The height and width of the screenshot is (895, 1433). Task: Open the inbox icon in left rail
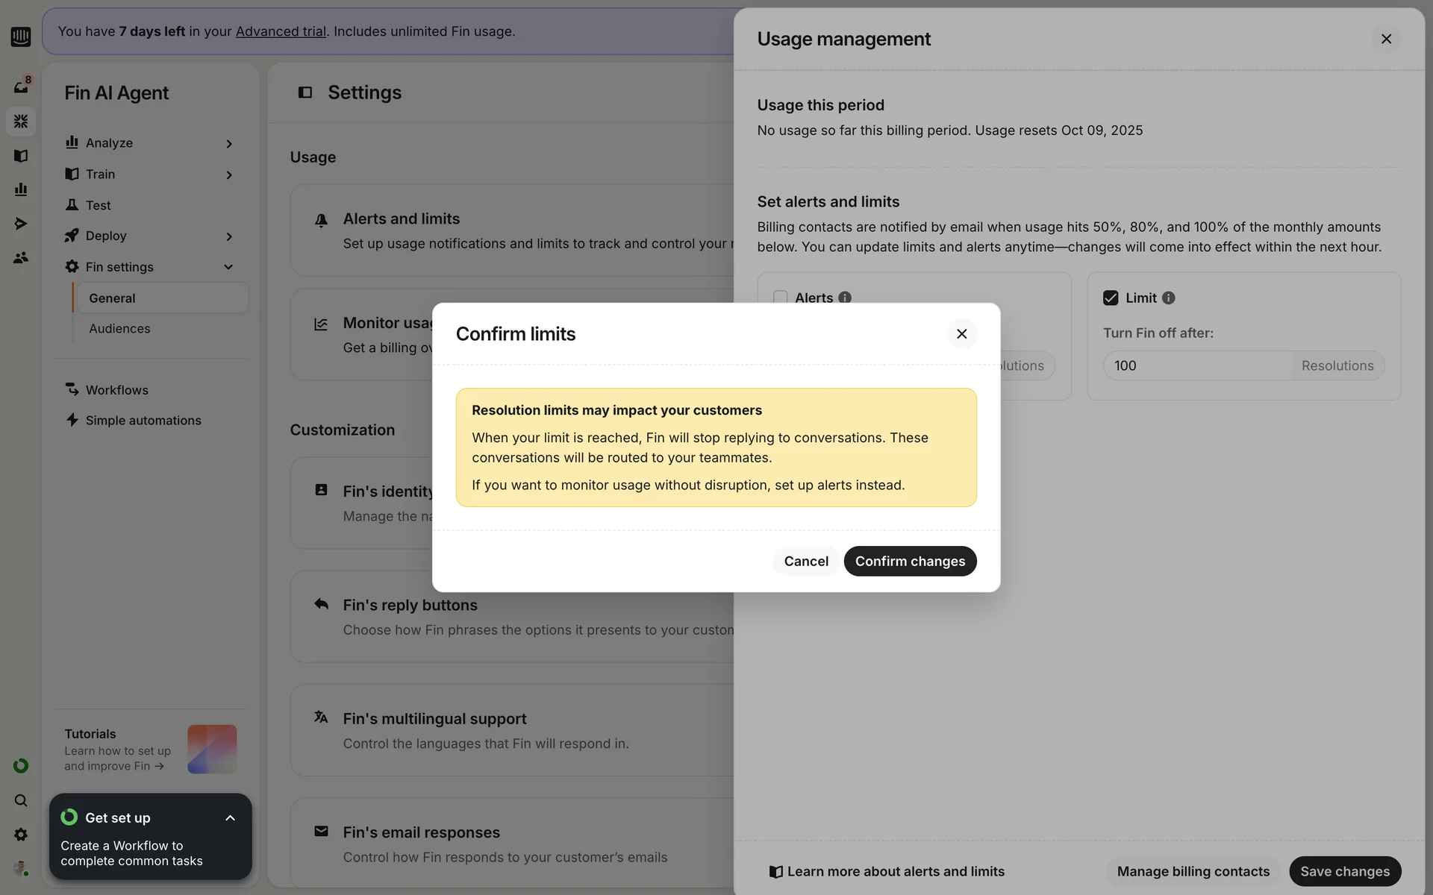coord(20,87)
